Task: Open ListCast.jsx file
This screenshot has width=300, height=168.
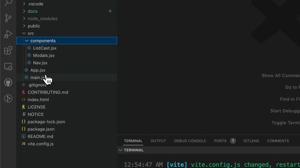Action: pyautogui.click(x=67, y=48)
